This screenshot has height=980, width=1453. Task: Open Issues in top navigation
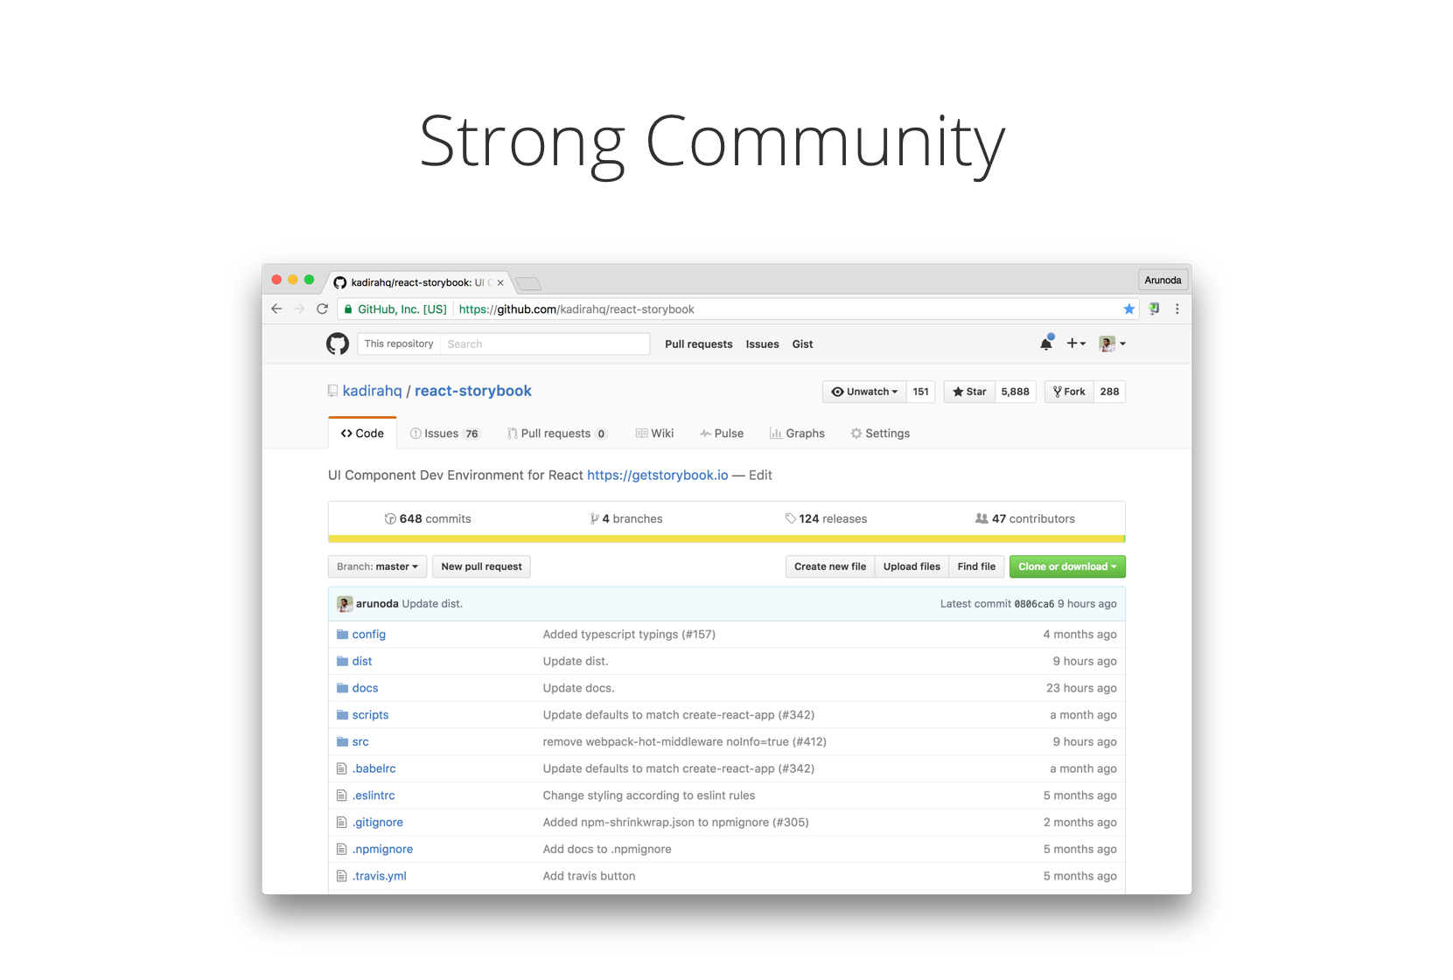(762, 344)
